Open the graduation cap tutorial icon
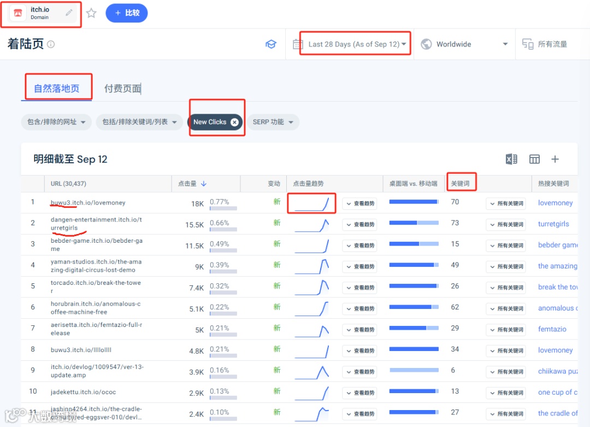This screenshot has width=590, height=427. coord(271,44)
